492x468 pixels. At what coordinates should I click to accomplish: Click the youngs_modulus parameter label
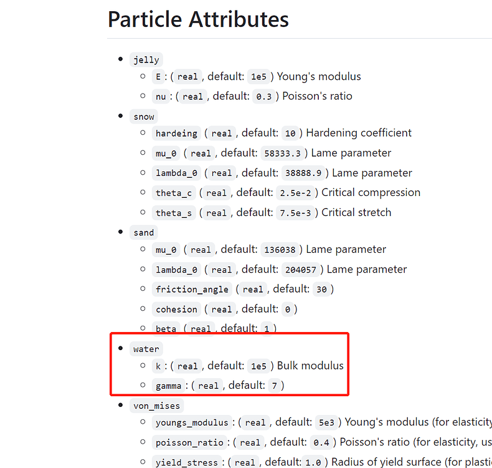(192, 422)
